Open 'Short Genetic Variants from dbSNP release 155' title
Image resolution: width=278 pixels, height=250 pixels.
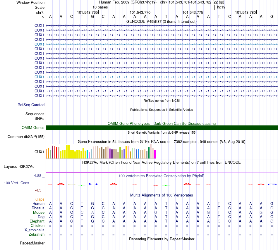point(162,132)
